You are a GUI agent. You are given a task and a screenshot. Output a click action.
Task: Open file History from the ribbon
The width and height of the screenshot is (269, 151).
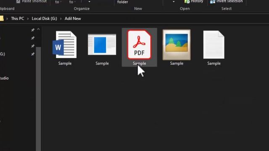[x=194, y=1]
